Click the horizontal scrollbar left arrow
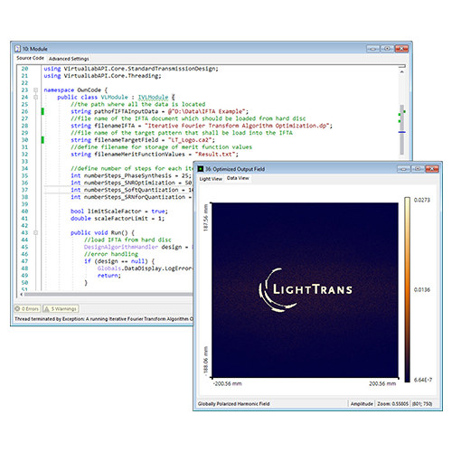The height and width of the screenshot is (452, 452). (21, 294)
